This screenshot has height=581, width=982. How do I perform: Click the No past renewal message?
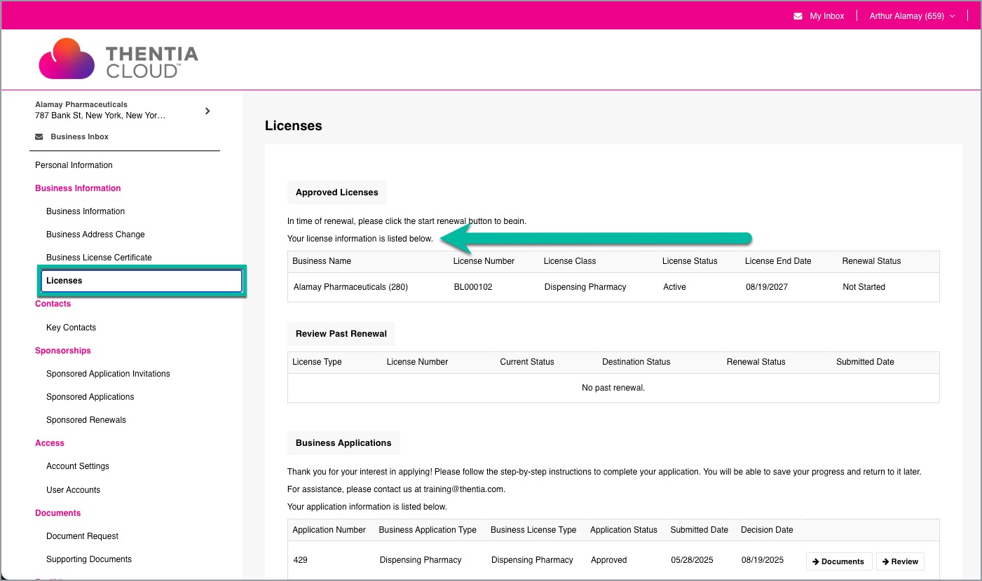[613, 388]
